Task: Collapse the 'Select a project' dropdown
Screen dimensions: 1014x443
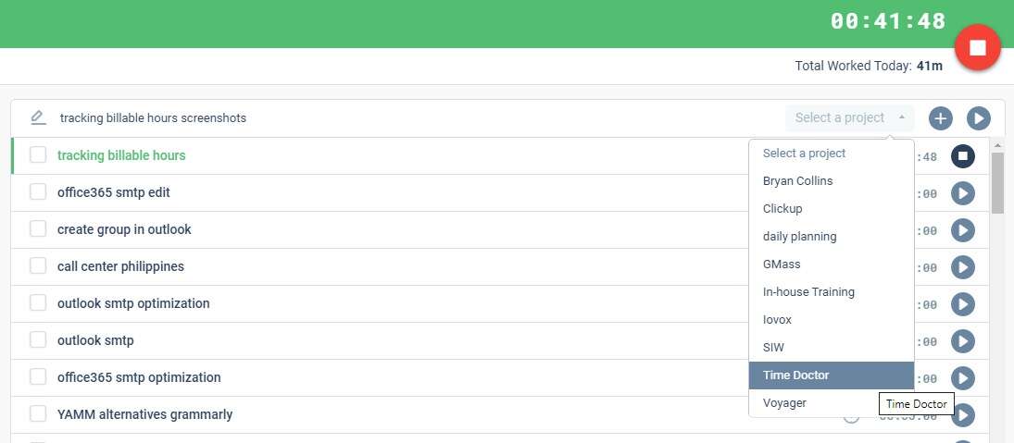Action: [x=849, y=118]
